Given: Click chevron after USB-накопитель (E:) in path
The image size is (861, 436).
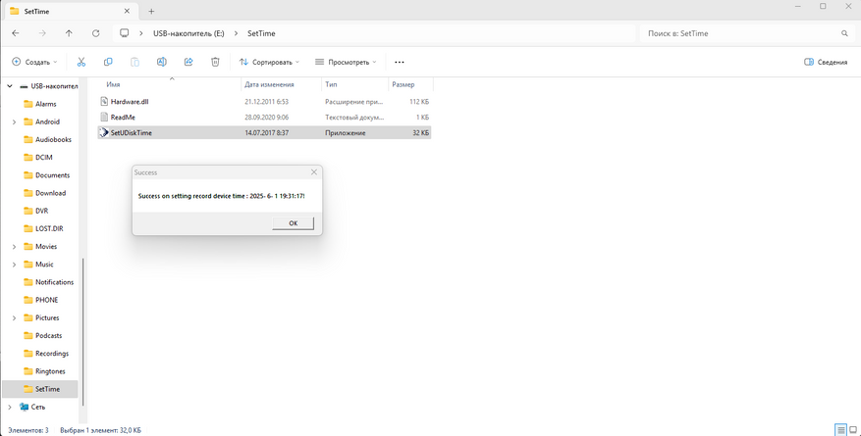Looking at the screenshot, I should [x=236, y=33].
